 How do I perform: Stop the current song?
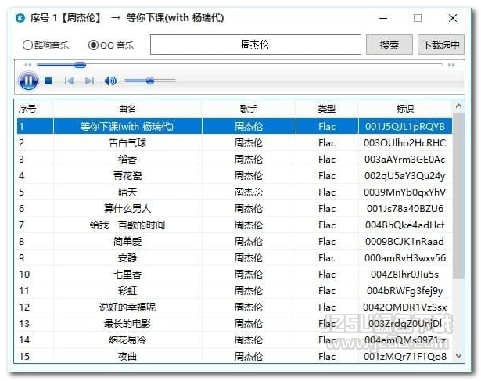[x=48, y=81]
